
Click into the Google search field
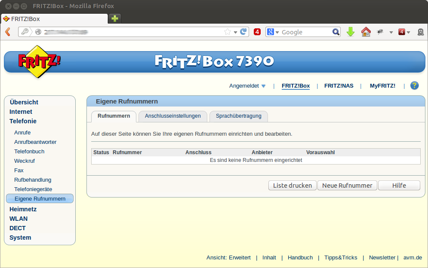pos(305,32)
